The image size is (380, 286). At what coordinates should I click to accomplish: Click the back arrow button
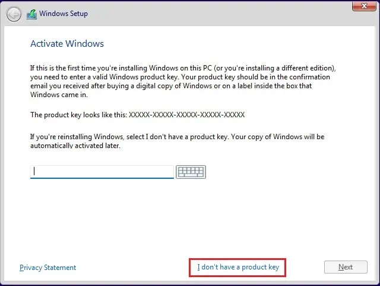(x=14, y=14)
